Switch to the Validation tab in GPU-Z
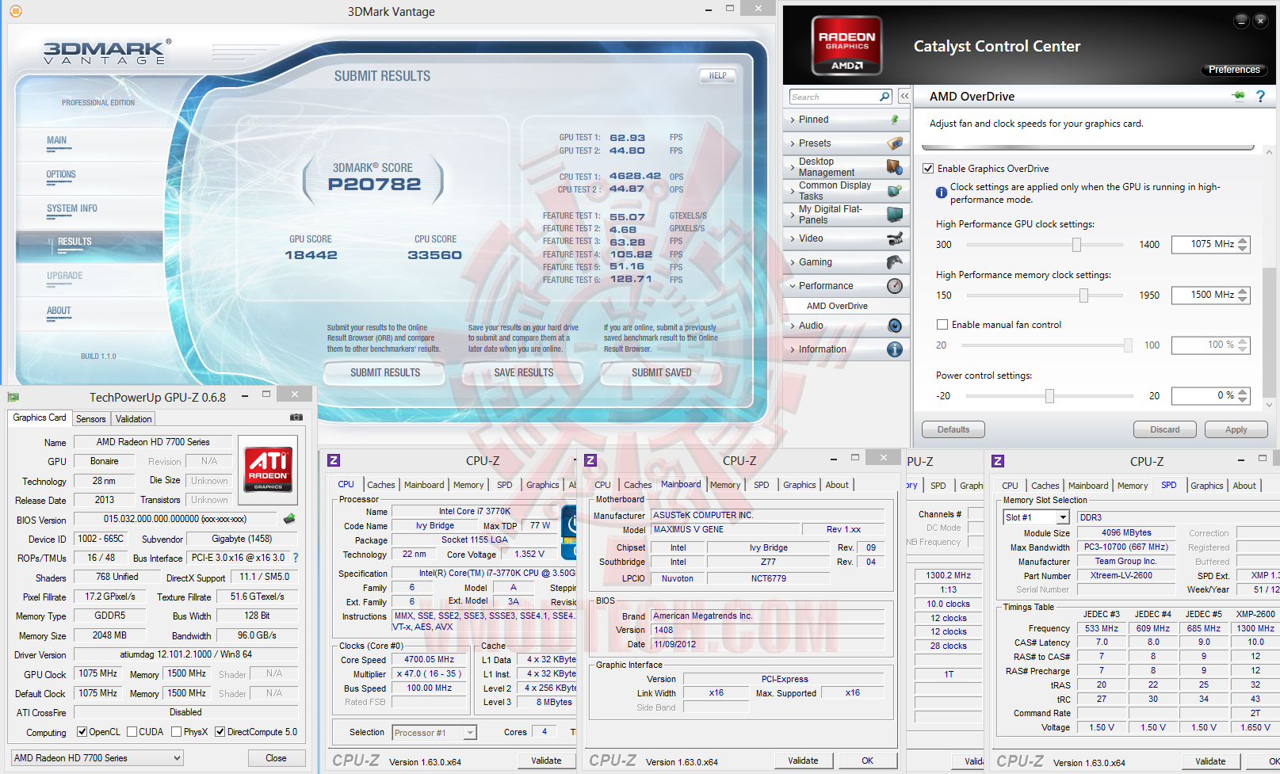The image size is (1280, 774). tap(133, 419)
